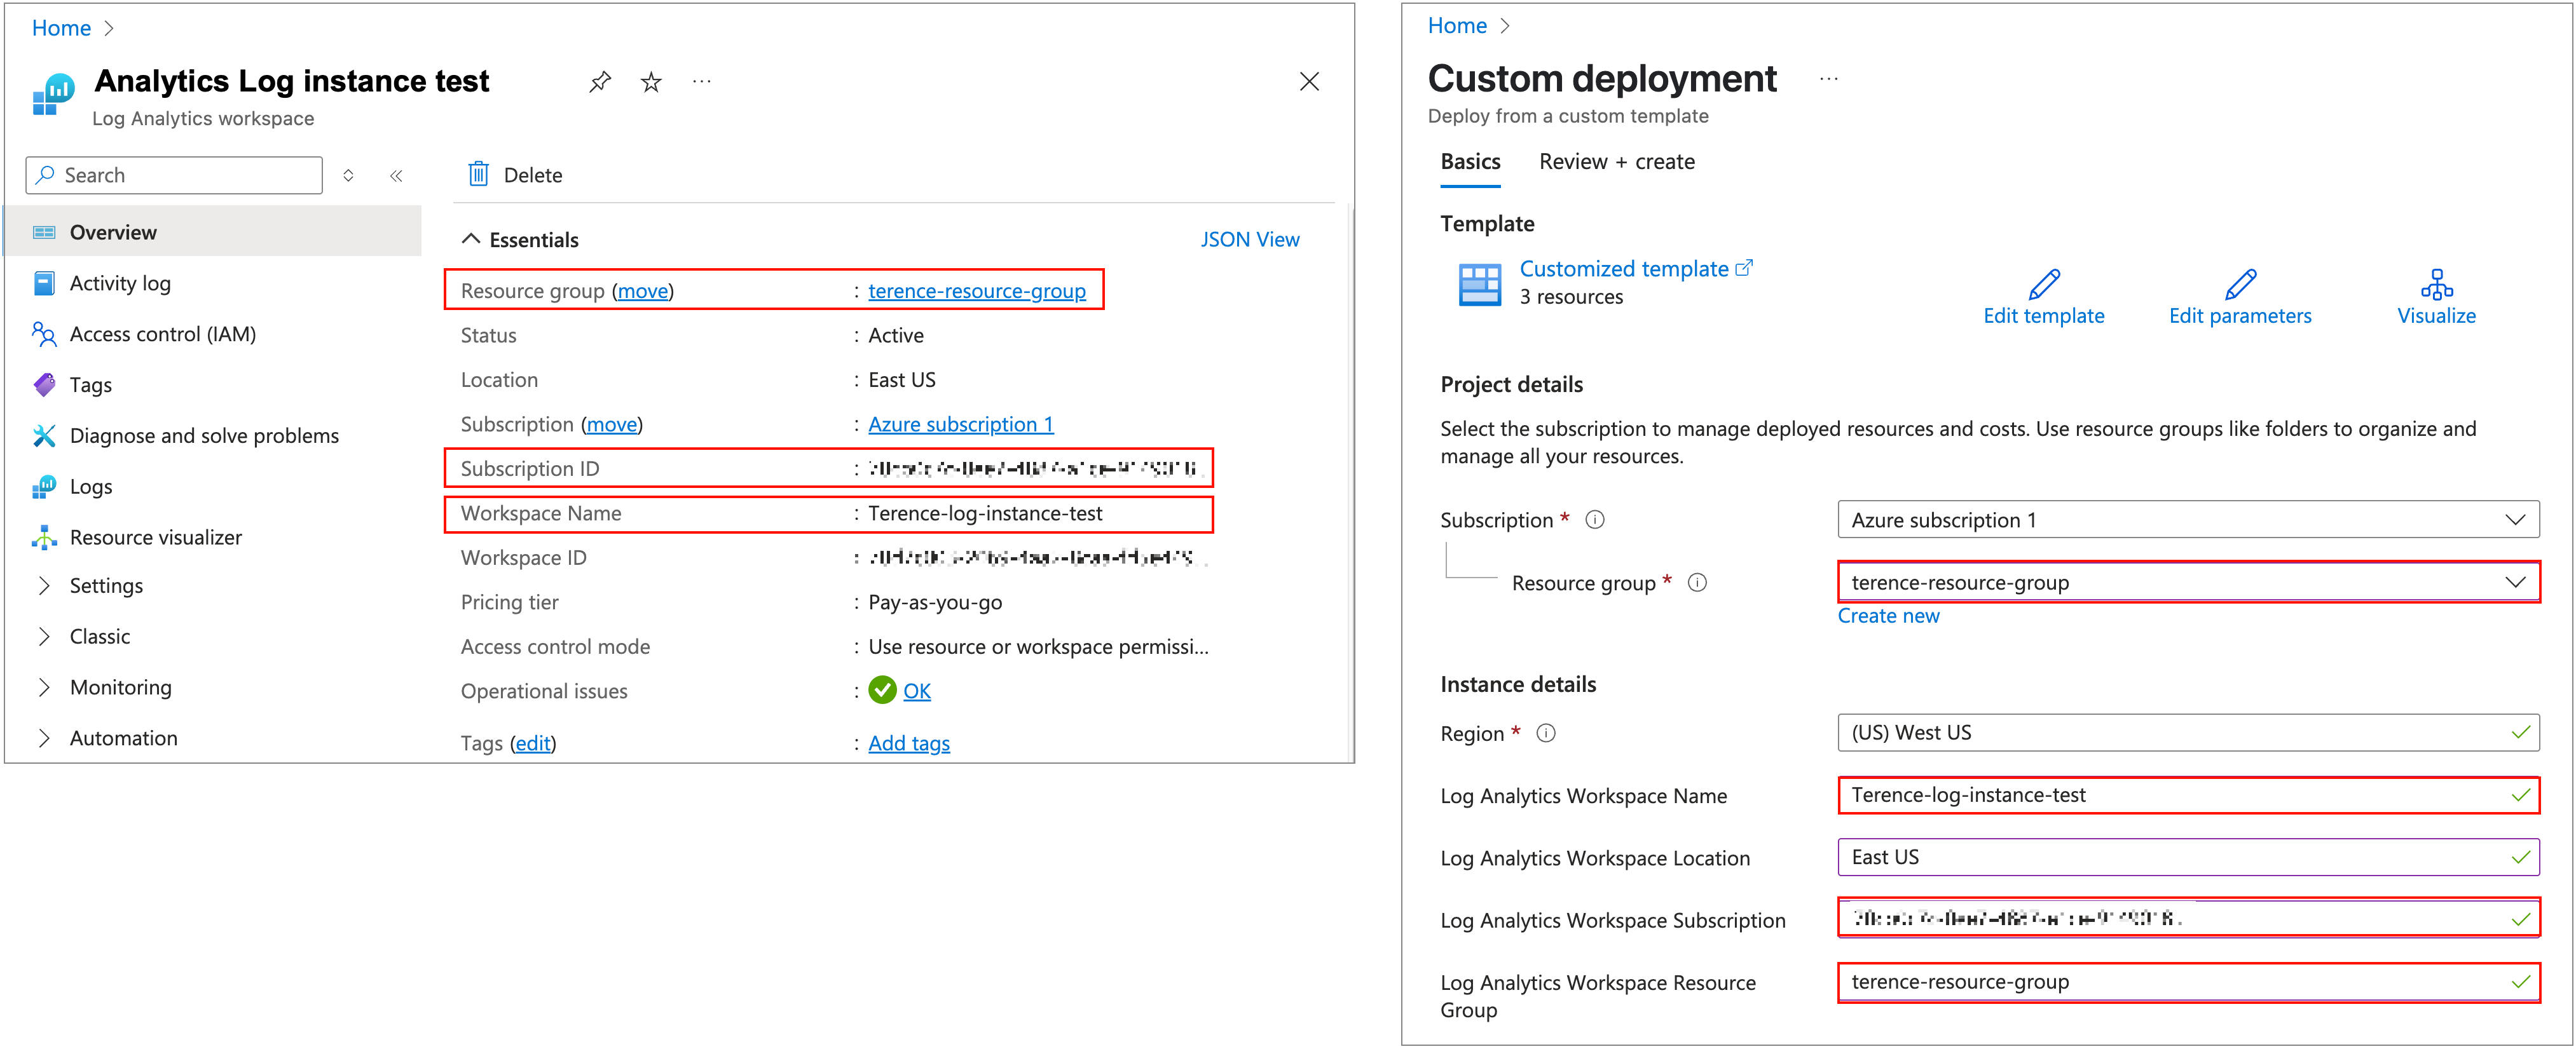Open the JSON View link
Viewport: 2576px width, 1056px height.
(x=1249, y=240)
